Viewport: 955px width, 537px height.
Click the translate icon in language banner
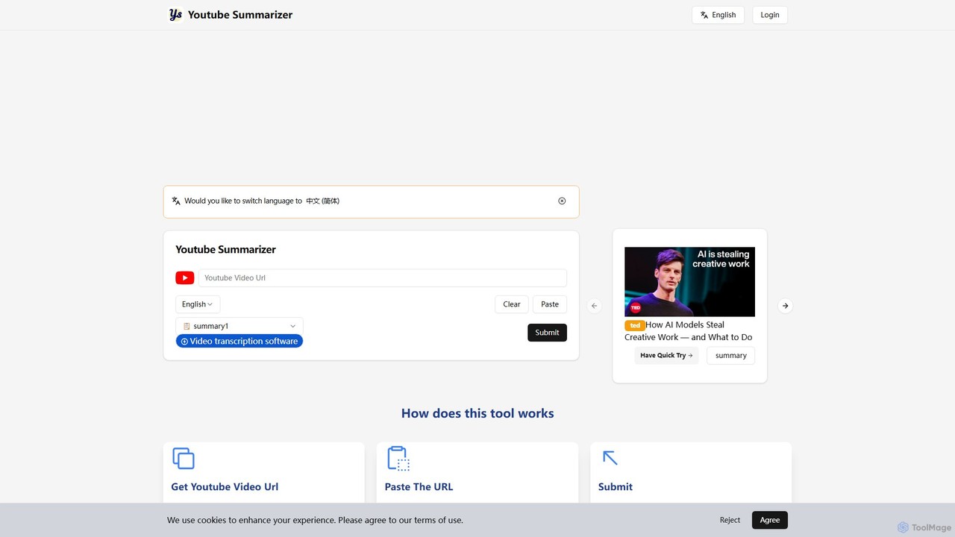(x=176, y=201)
